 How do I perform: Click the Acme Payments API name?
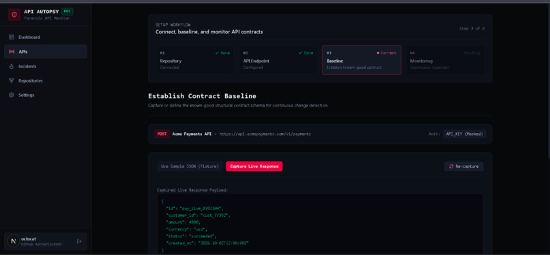coord(192,134)
